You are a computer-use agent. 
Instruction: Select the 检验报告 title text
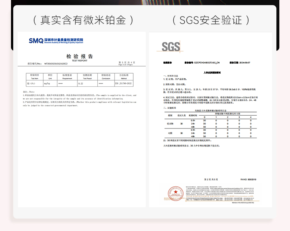click(x=80, y=56)
